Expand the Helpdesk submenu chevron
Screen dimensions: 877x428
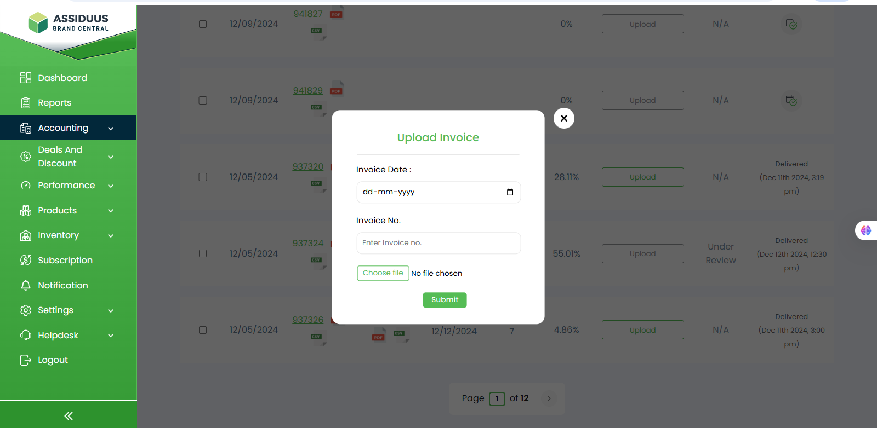[x=111, y=336]
